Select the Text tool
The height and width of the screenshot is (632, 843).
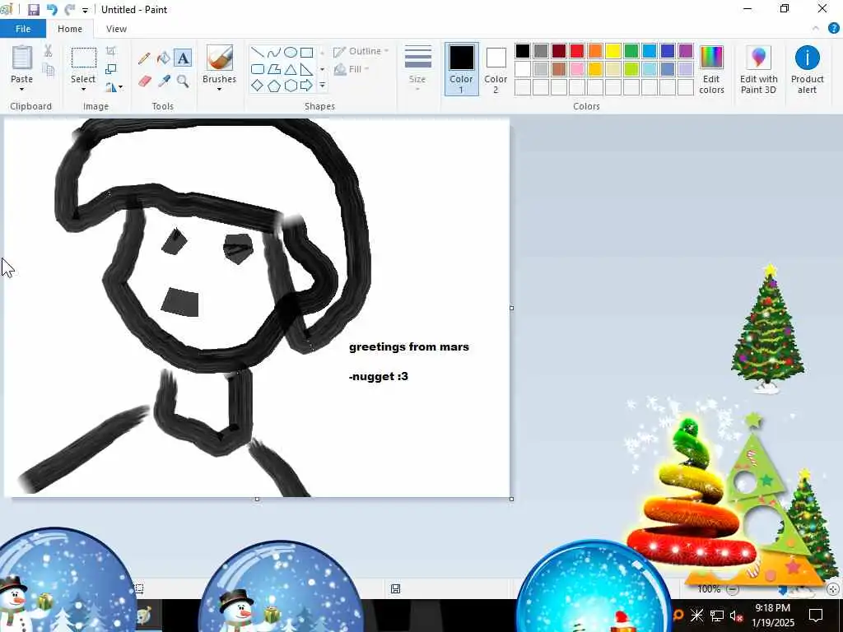pos(183,58)
